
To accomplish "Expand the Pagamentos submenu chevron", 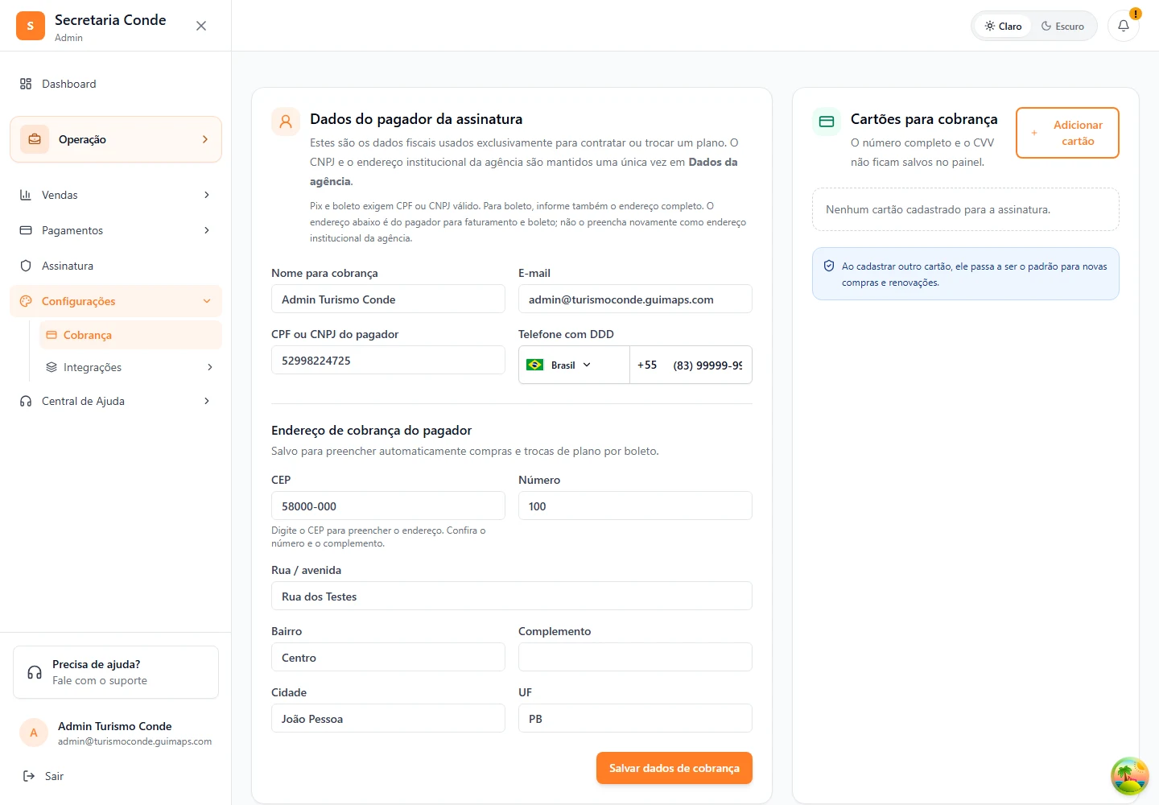I will (207, 230).
